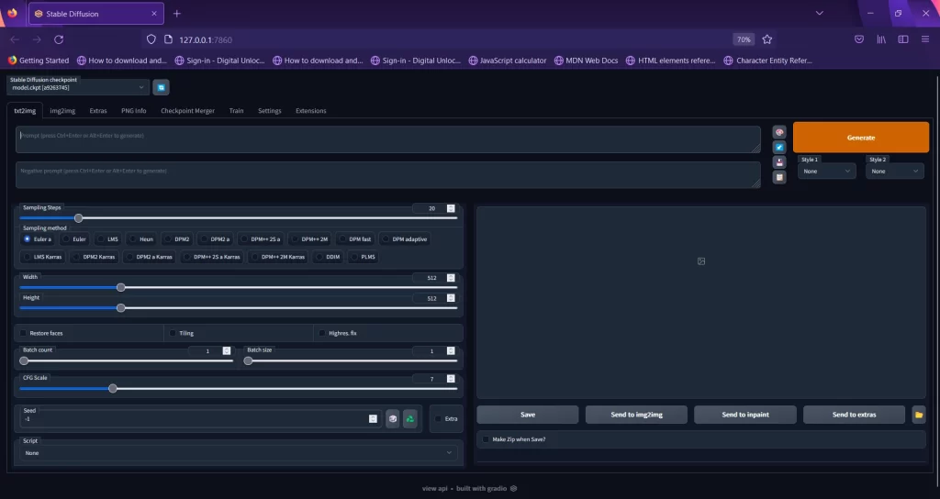Select the DPM fast sampling method
This screenshot has width=940, height=499.
tap(355, 239)
